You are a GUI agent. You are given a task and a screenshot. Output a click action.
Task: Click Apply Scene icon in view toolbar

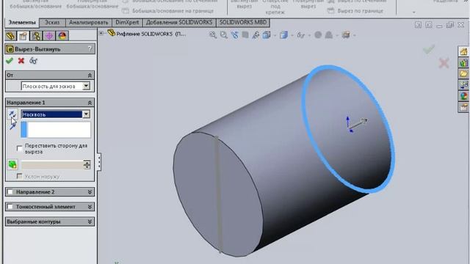pyautogui.click(x=329, y=35)
